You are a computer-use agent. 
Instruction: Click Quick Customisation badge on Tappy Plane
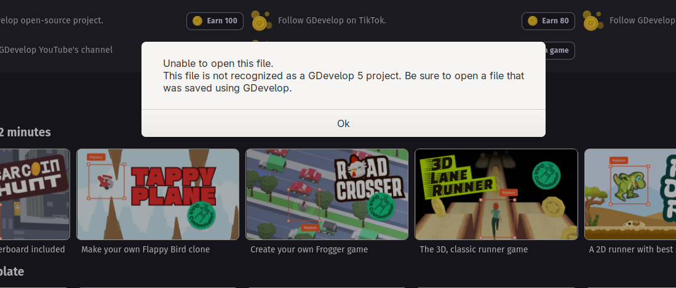click(202, 217)
